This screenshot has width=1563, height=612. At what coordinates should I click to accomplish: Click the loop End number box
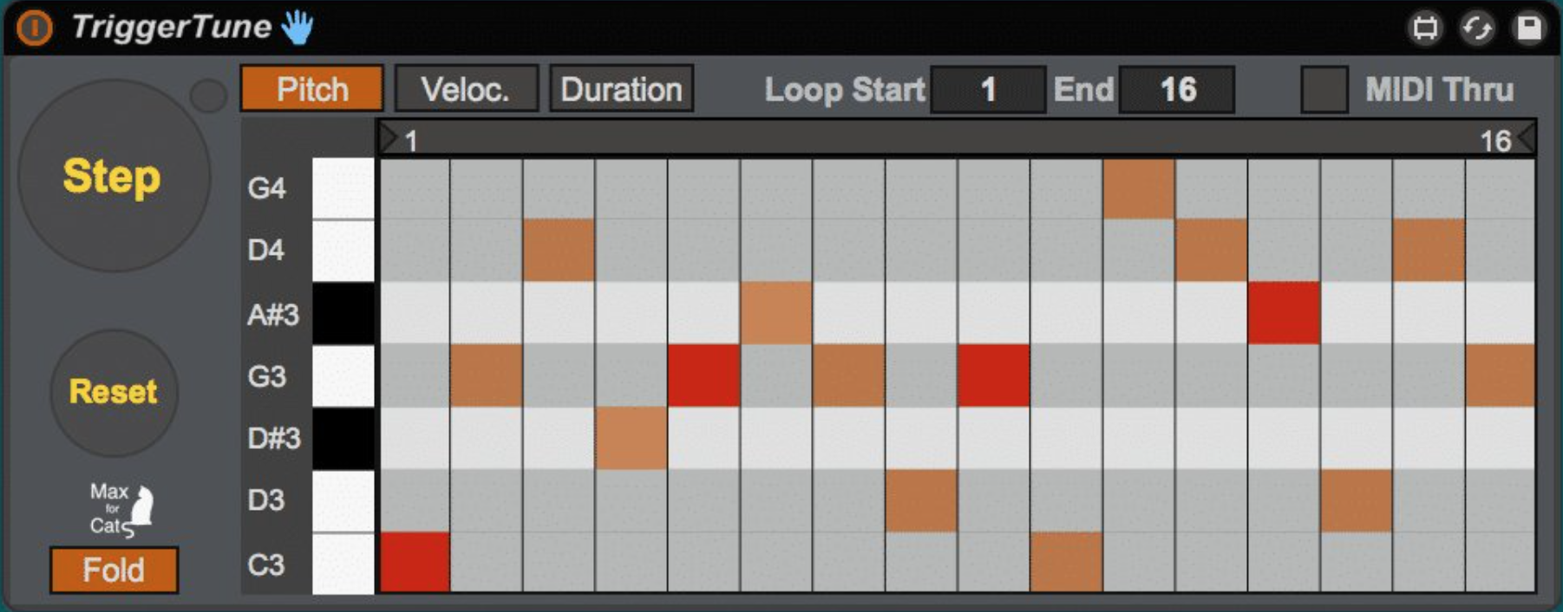pyautogui.click(x=1177, y=89)
